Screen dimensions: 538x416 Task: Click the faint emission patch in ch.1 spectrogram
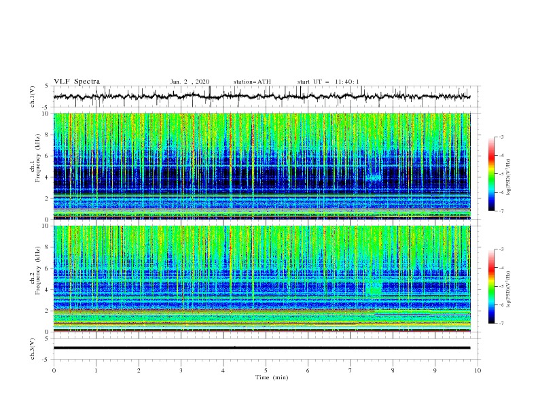point(374,178)
